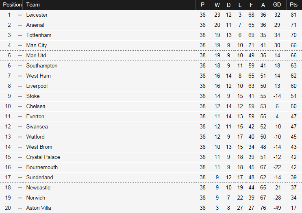Click the Position column header
The height and width of the screenshot is (213, 302).
point(12,4)
